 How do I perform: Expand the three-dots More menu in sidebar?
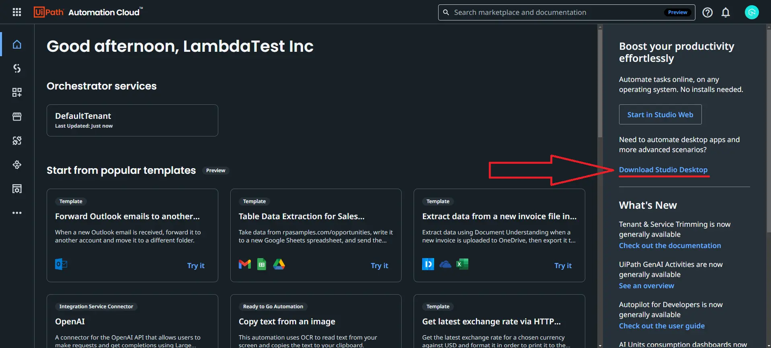point(17,213)
